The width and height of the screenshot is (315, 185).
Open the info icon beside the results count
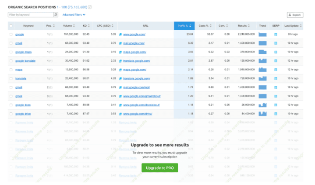[90, 7]
